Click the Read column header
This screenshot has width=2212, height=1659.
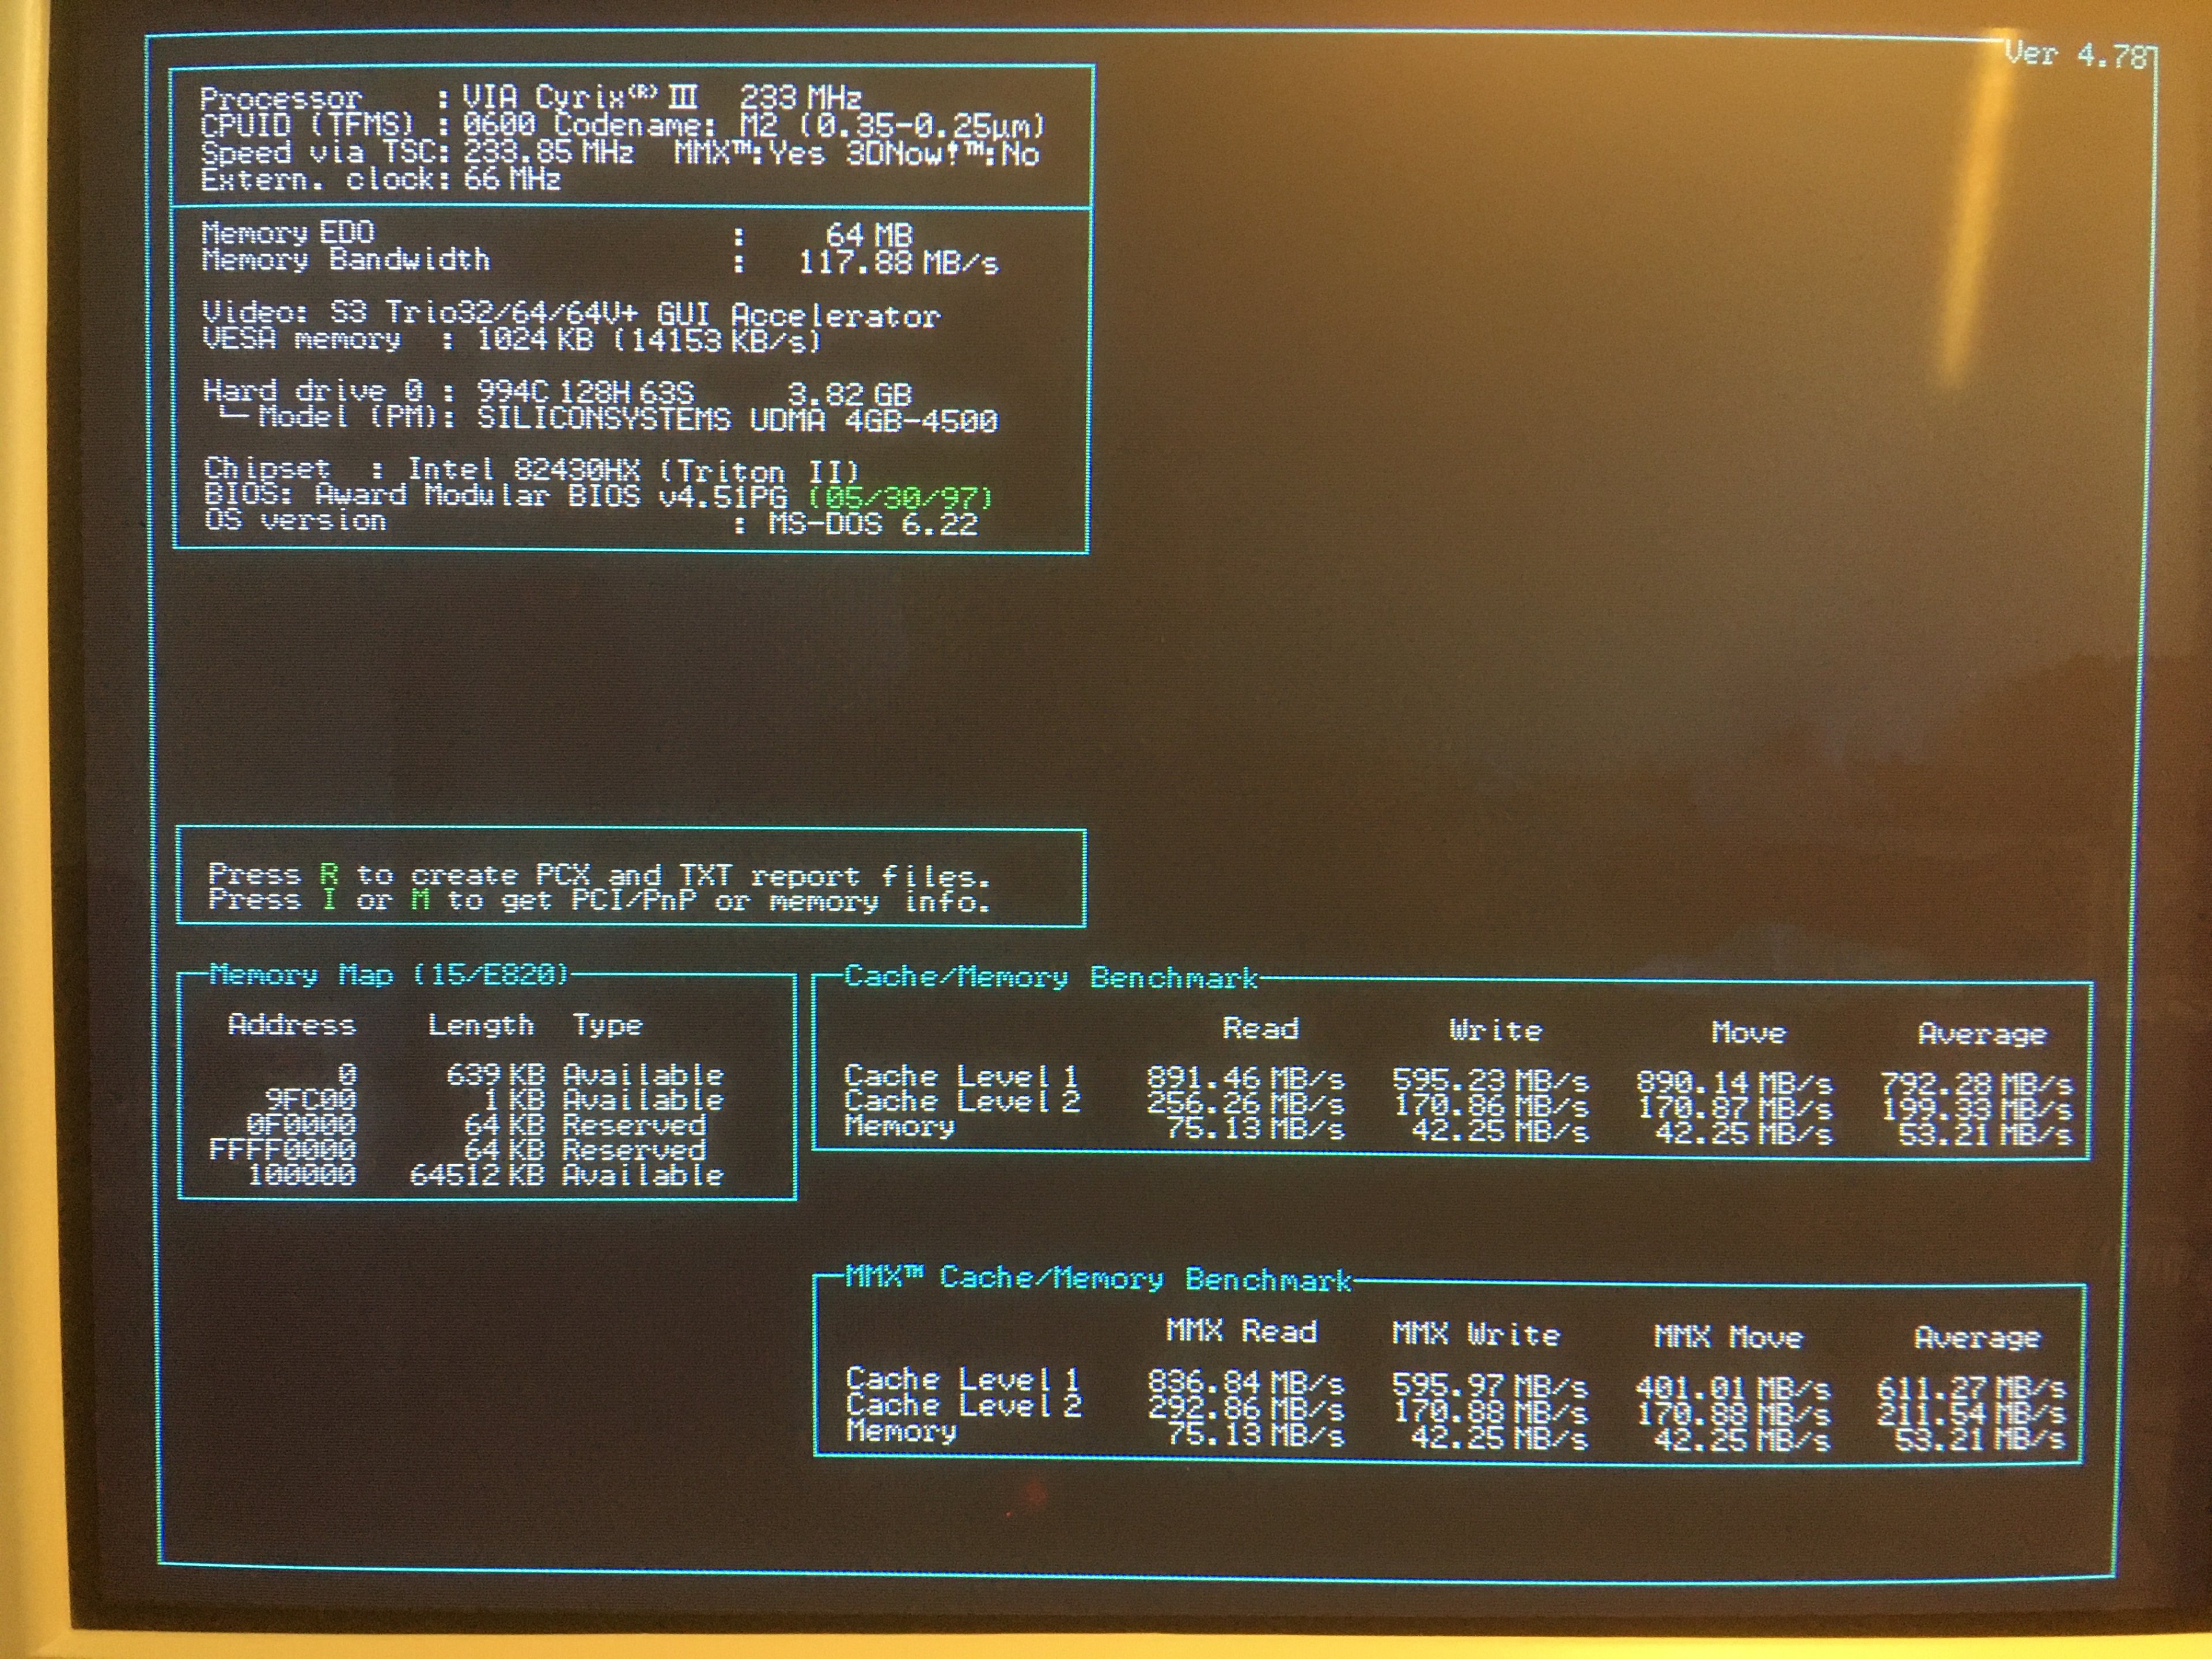click(x=1260, y=1029)
